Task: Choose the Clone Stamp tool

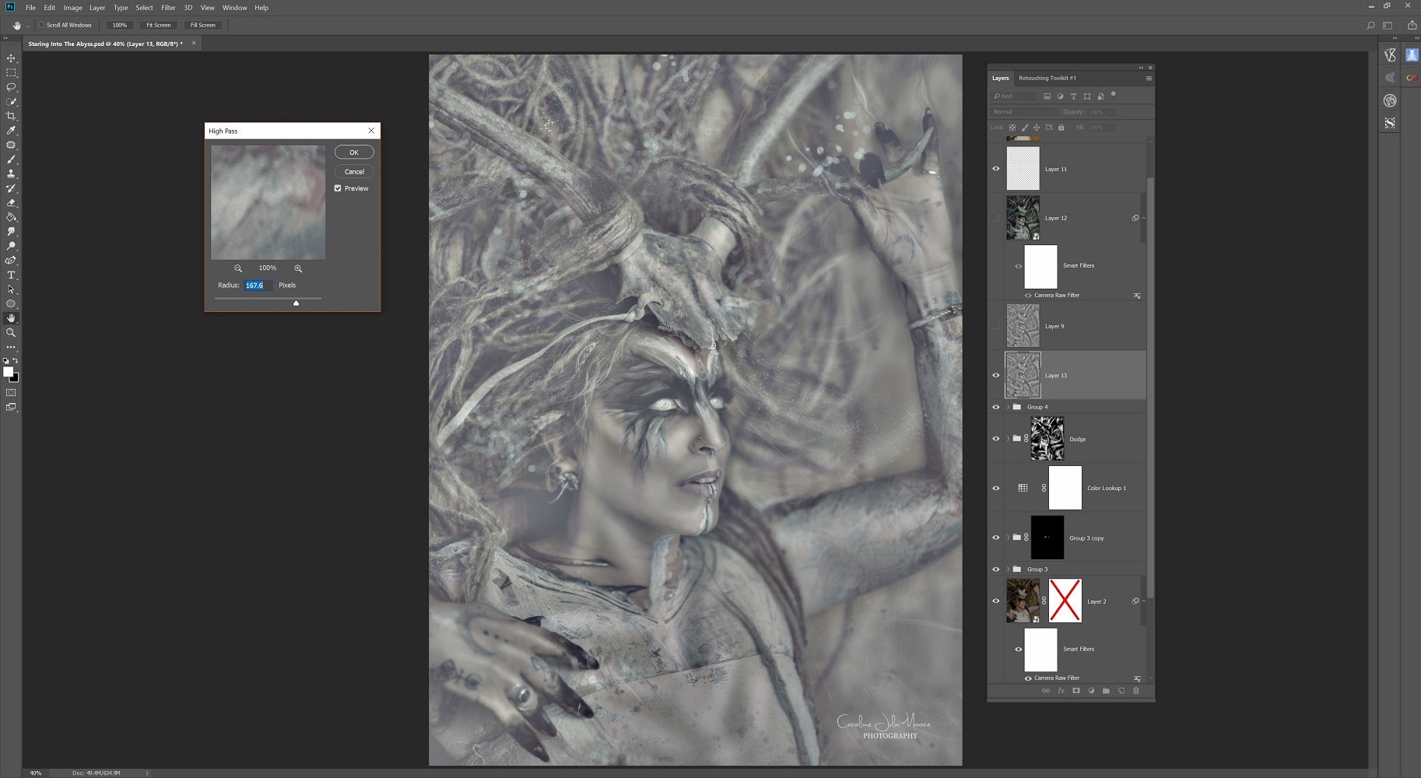Action: click(11, 173)
